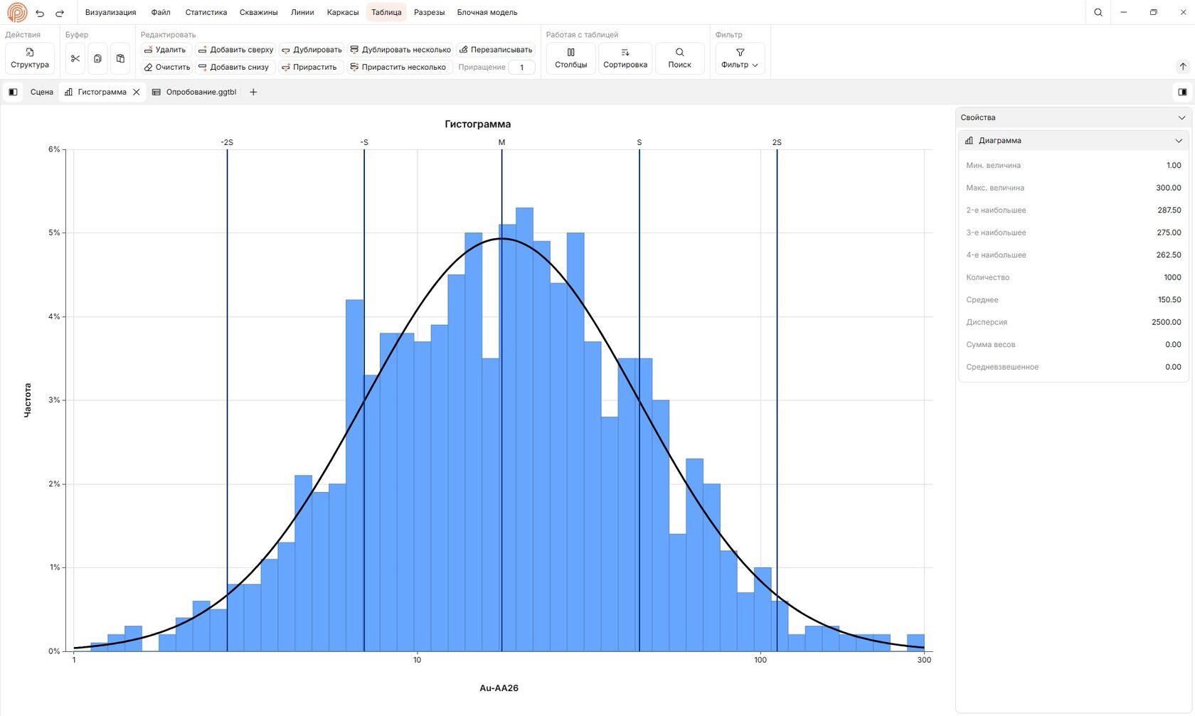The image size is (1195, 716).
Task: Collapse the Диаграмма section chevron
Action: [x=1179, y=141]
